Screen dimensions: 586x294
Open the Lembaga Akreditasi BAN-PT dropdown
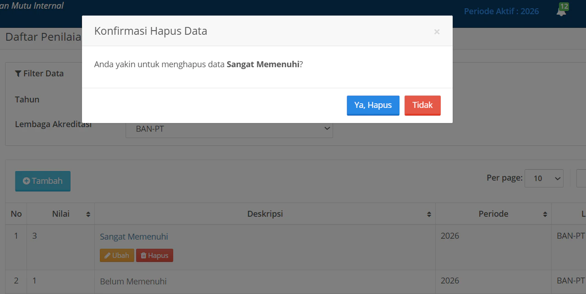coord(229,128)
